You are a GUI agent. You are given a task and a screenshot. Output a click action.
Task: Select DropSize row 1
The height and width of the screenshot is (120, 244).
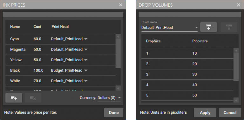click(187, 53)
